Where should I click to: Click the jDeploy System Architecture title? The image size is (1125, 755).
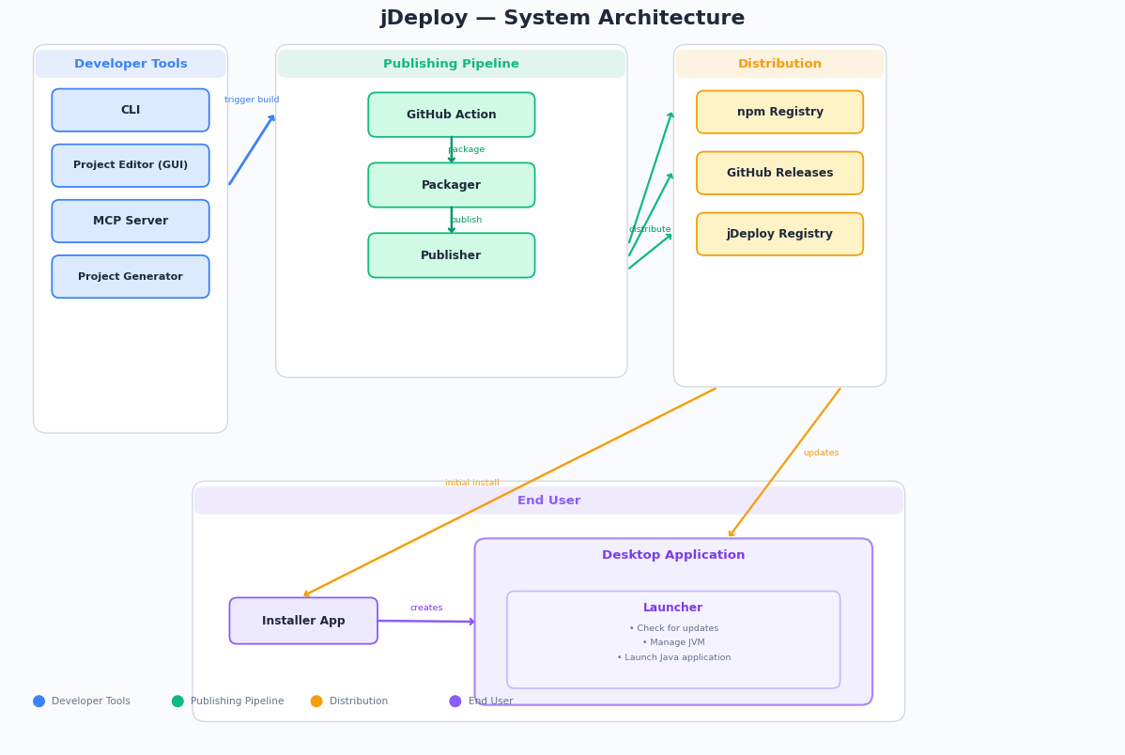point(562,18)
